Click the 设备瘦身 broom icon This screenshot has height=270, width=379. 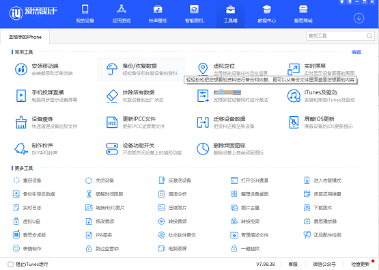(21, 122)
